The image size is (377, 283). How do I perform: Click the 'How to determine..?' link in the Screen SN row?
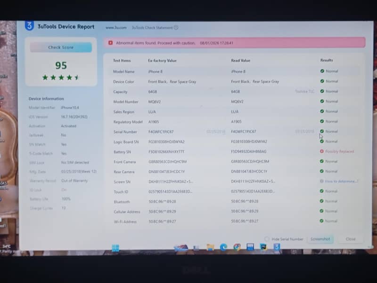coord(341,181)
